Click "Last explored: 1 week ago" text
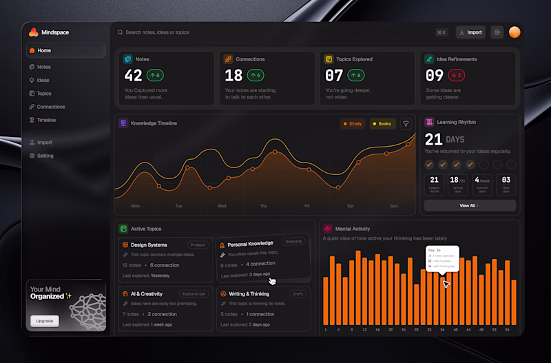The width and height of the screenshot is (551, 363). click(x=147, y=324)
